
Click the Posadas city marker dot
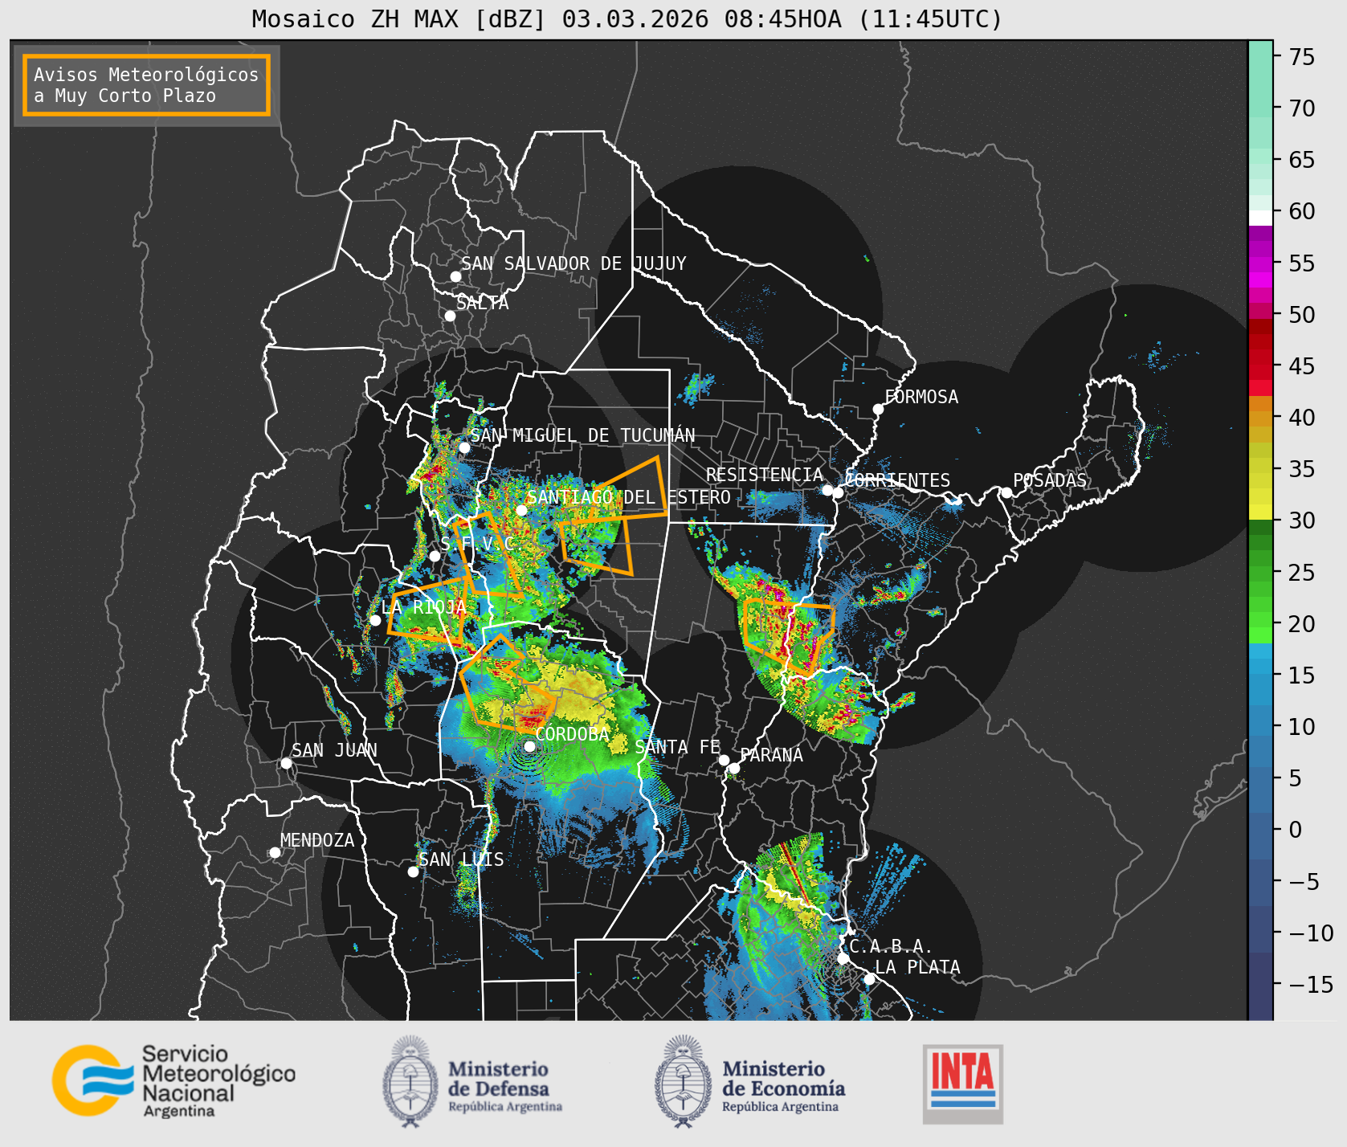[x=1006, y=492]
